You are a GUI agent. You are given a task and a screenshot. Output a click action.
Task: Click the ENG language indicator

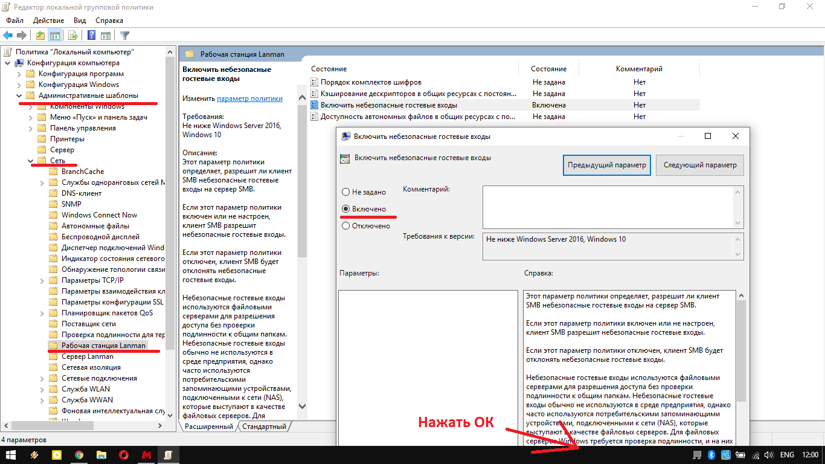[x=788, y=454]
